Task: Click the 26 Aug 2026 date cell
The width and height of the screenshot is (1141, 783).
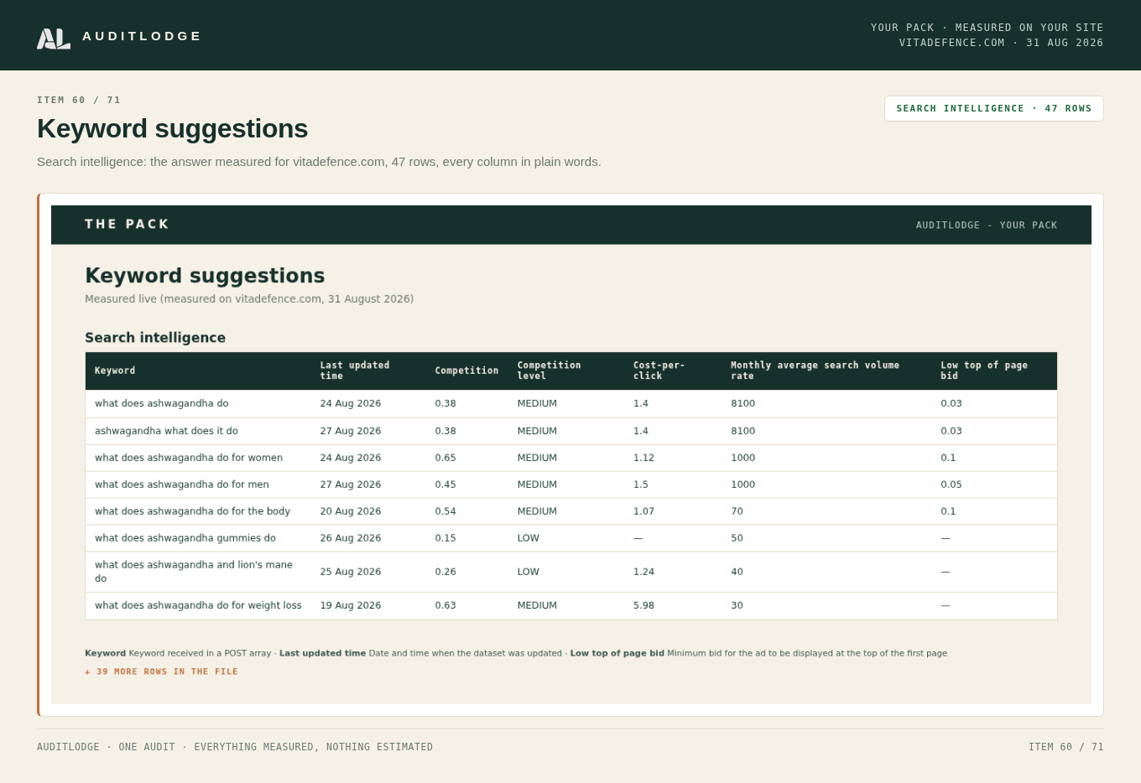Action: 351,538
